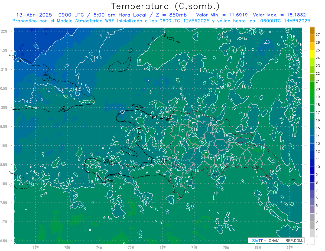Click the "68W" longitude axis label
This screenshot has height=251, width=325.
click(290, 247)
